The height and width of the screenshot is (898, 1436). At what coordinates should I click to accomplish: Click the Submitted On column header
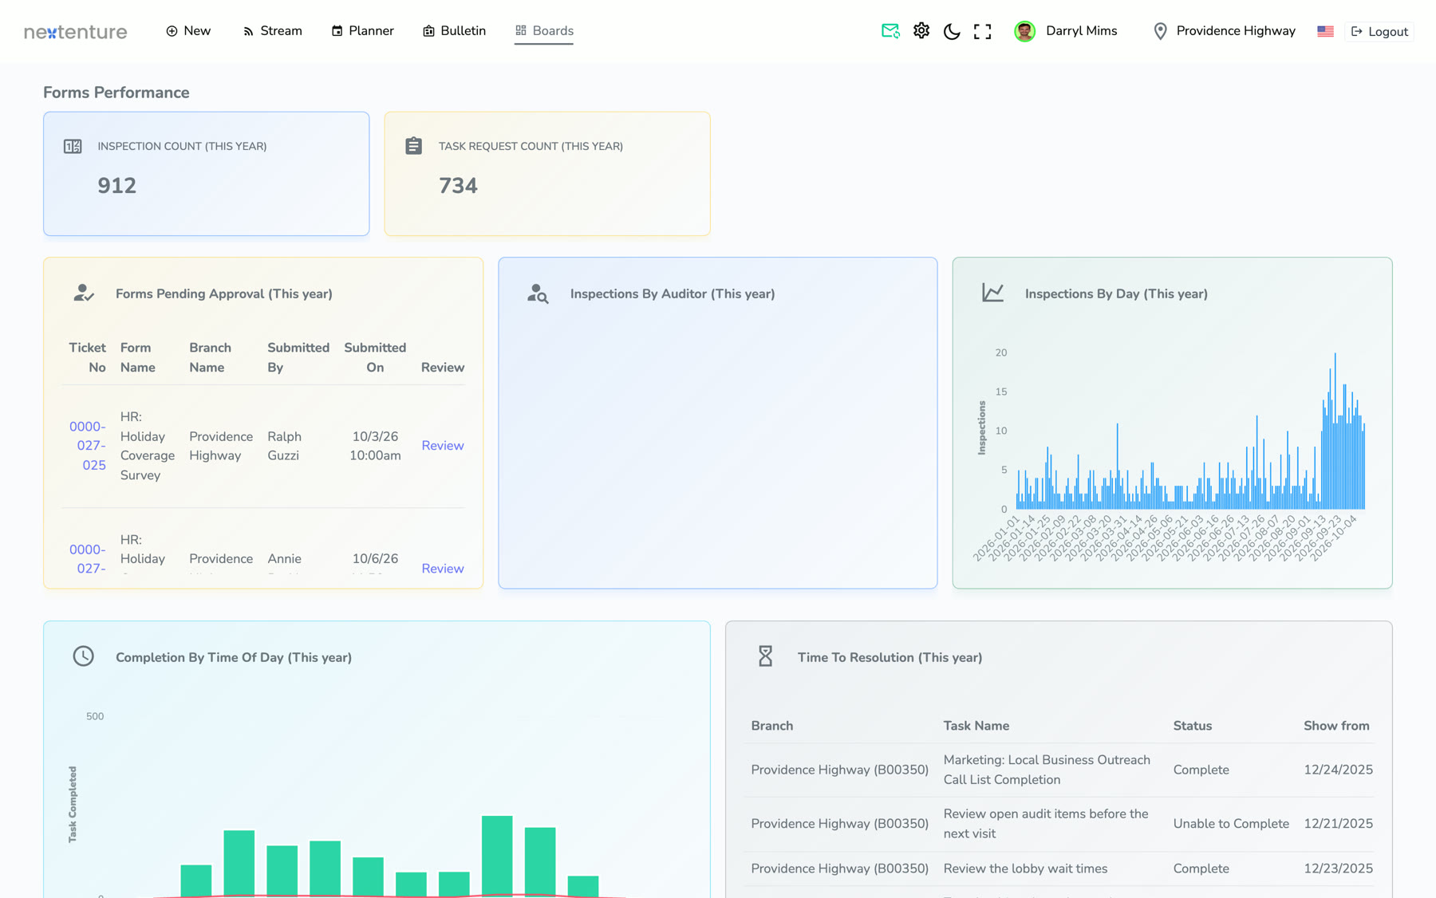point(375,357)
